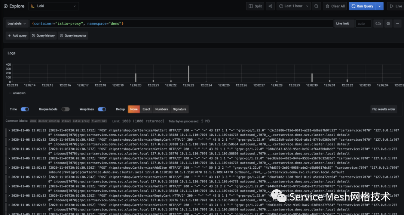This screenshot has width=404, height=215.
Task: Click the fluent-bit common label tag
Action: click(x=99, y=121)
